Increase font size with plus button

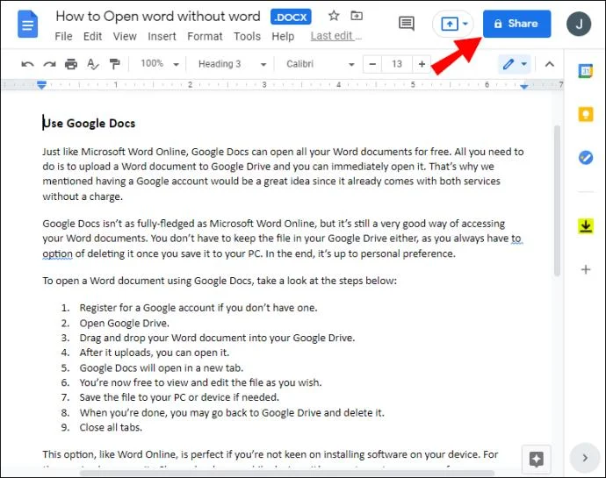(x=422, y=64)
